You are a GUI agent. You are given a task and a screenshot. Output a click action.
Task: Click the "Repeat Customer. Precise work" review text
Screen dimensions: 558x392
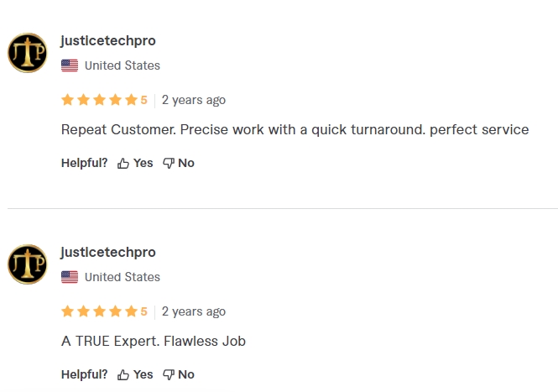click(295, 129)
